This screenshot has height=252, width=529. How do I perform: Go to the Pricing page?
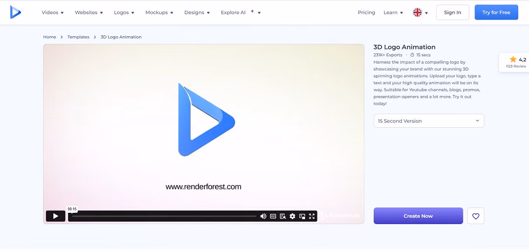click(x=366, y=12)
